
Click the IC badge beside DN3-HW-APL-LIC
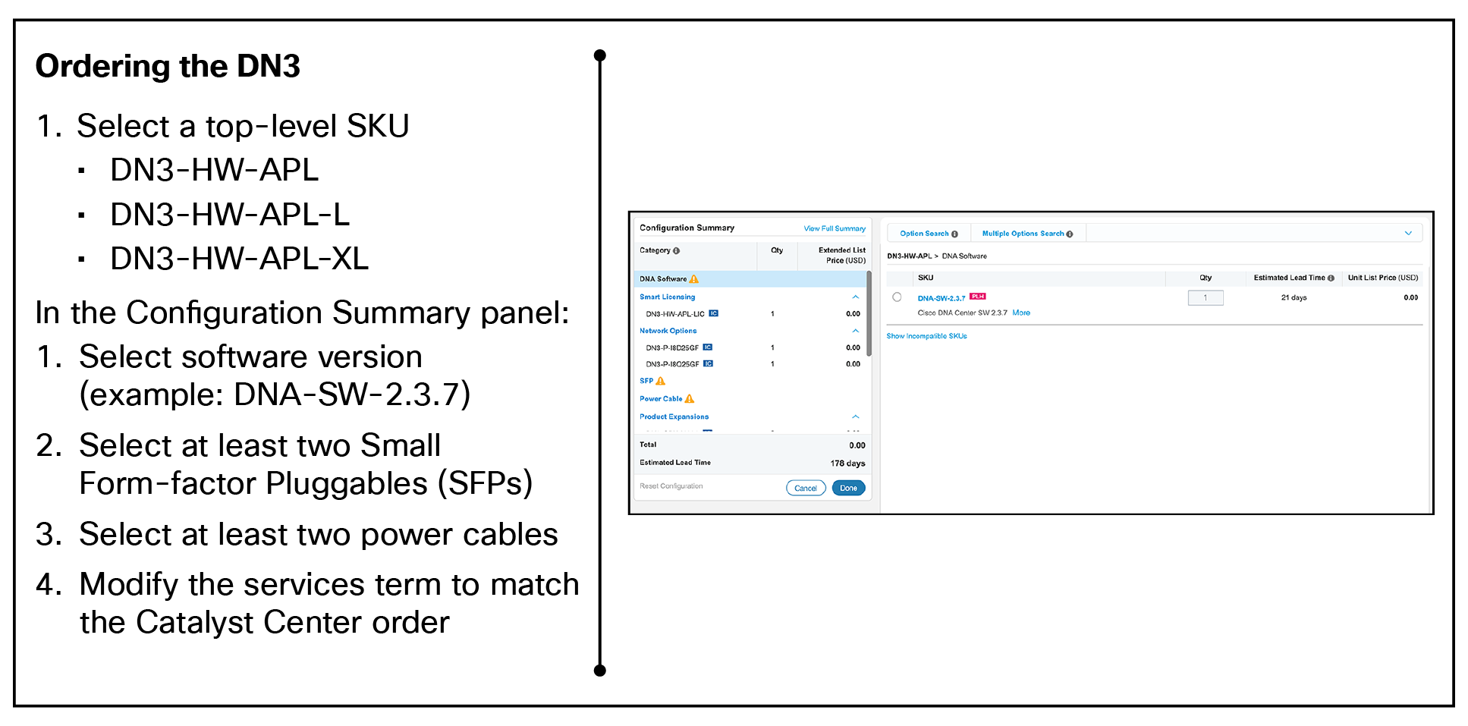click(713, 313)
